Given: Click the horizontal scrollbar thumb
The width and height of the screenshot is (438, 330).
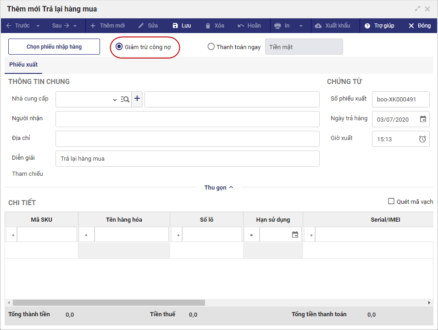Looking at the screenshot, I should (x=109, y=302).
